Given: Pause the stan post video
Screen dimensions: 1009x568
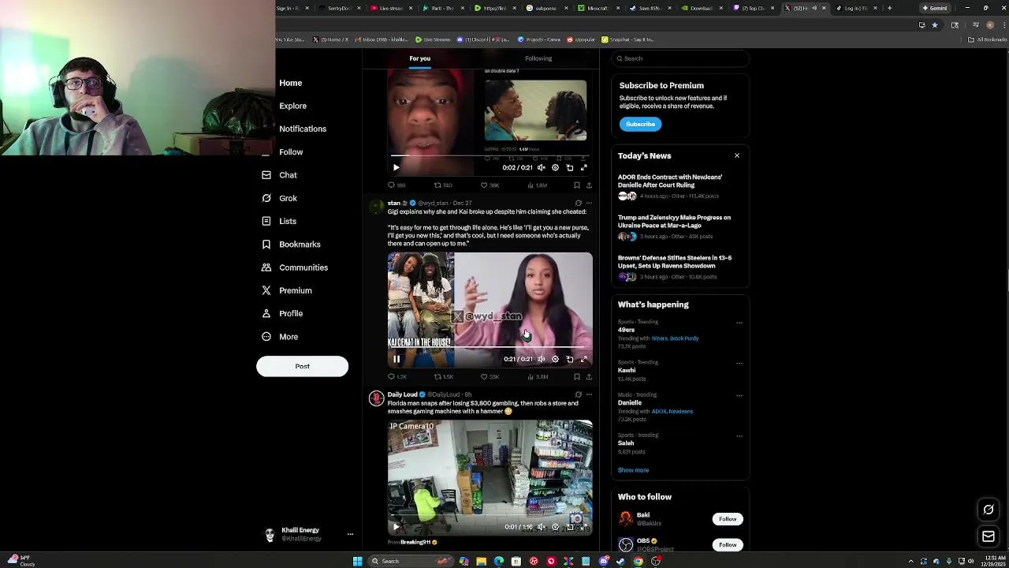Looking at the screenshot, I should point(397,359).
